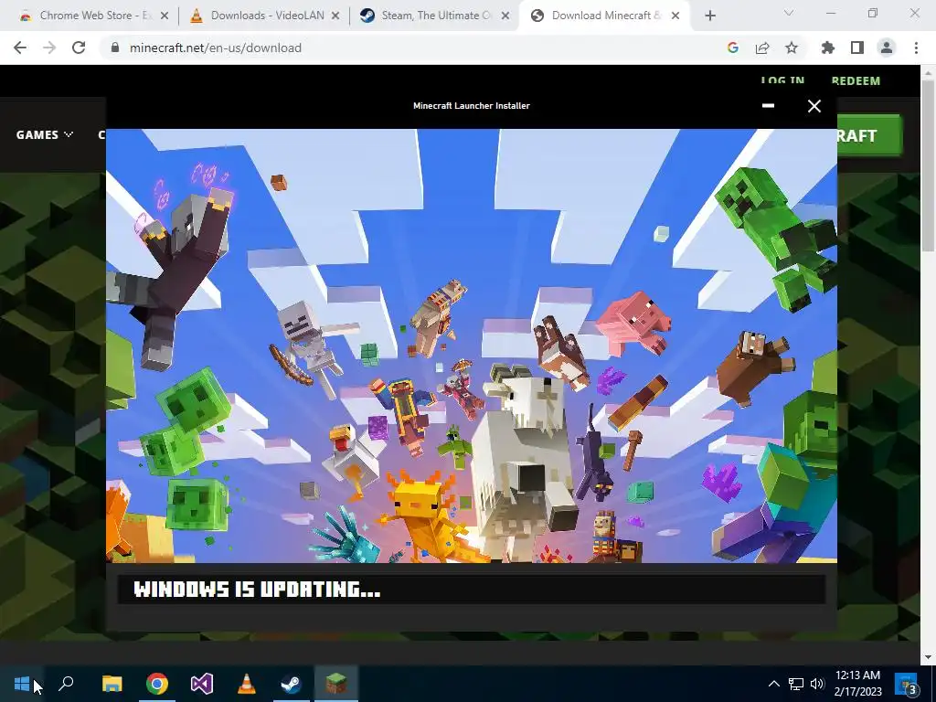Screen dimensions: 936x702
Task: Click the green Minecraft button on the website
Action: click(869, 135)
